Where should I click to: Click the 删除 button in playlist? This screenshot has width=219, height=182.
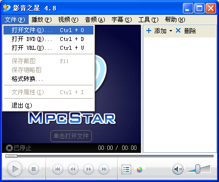coord(186,31)
